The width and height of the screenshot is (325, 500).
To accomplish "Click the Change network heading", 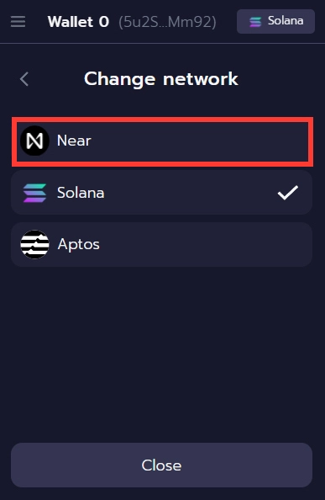I will pyautogui.click(x=161, y=79).
